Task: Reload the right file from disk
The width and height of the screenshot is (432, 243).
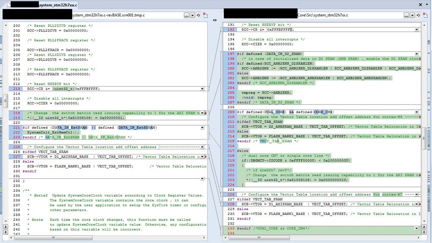Action: [418, 16]
